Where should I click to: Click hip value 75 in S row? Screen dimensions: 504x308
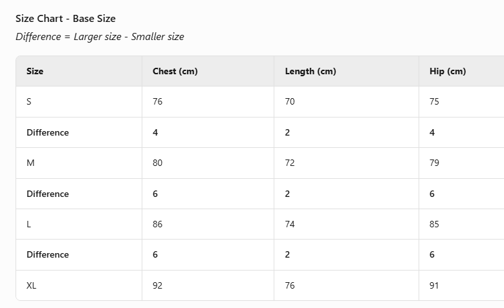434,101
